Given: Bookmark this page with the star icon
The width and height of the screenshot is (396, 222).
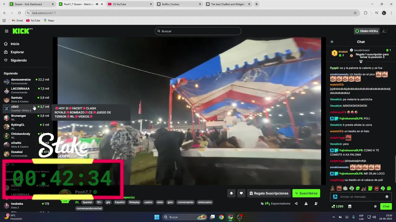Looking at the screenshot, I should pos(355,13).
